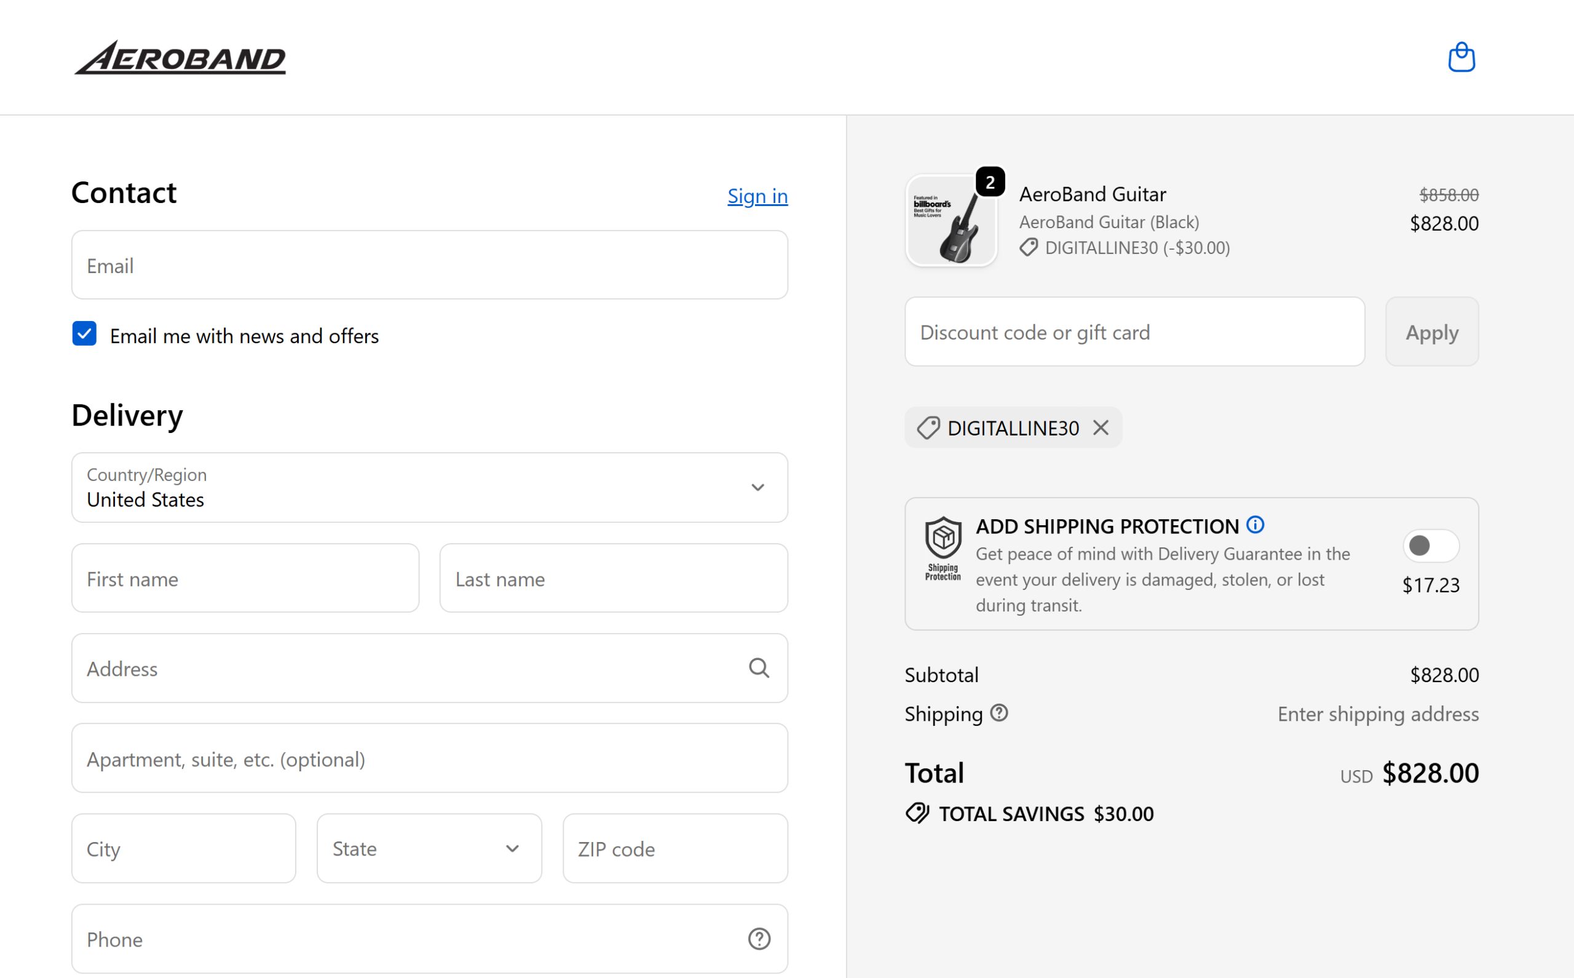Viewport: 1574px width, 978px height.
Task: Click the AeroBand Guitar product thumbnail
Action: pos(951,221)
